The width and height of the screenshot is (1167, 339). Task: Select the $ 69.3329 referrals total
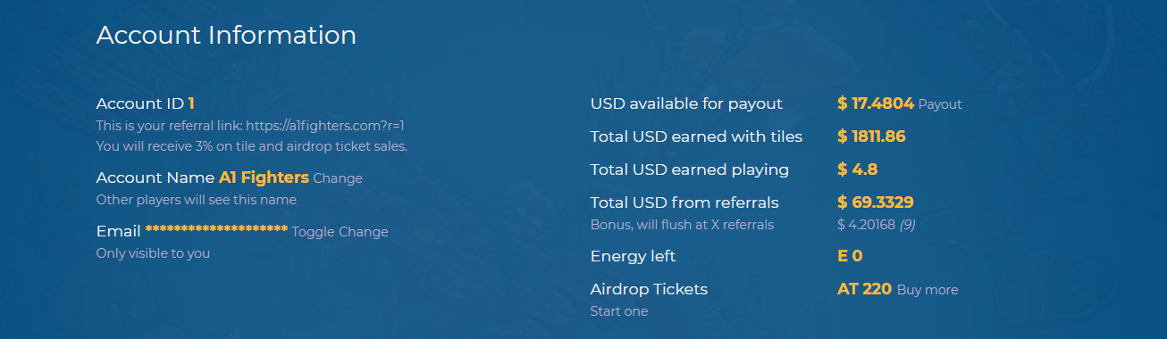876,203
